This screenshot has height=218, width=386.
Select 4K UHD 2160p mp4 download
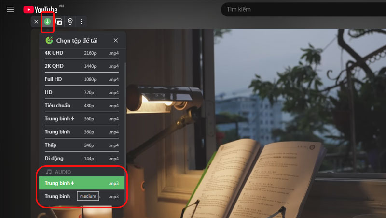[82, 53]
